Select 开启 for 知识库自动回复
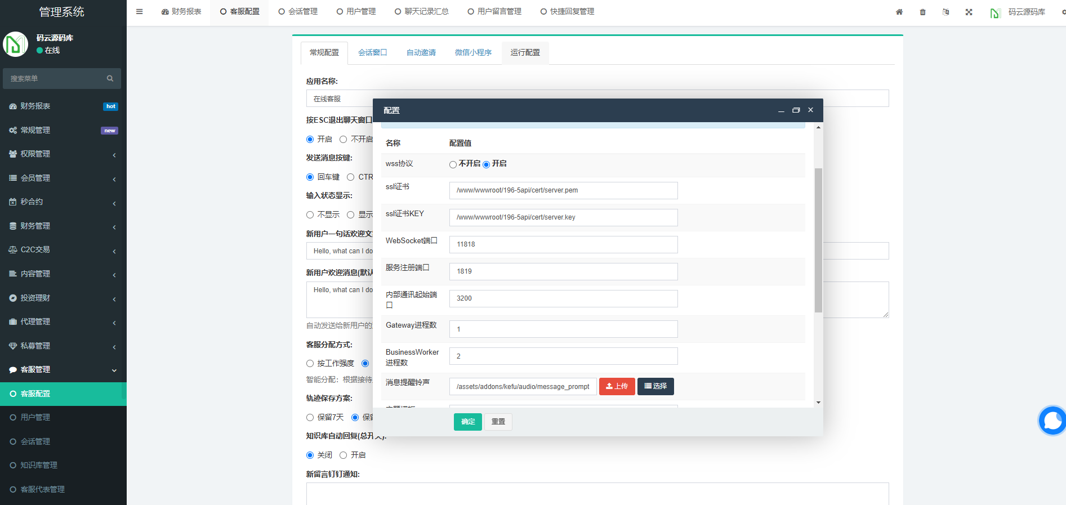 coord(343,455)
